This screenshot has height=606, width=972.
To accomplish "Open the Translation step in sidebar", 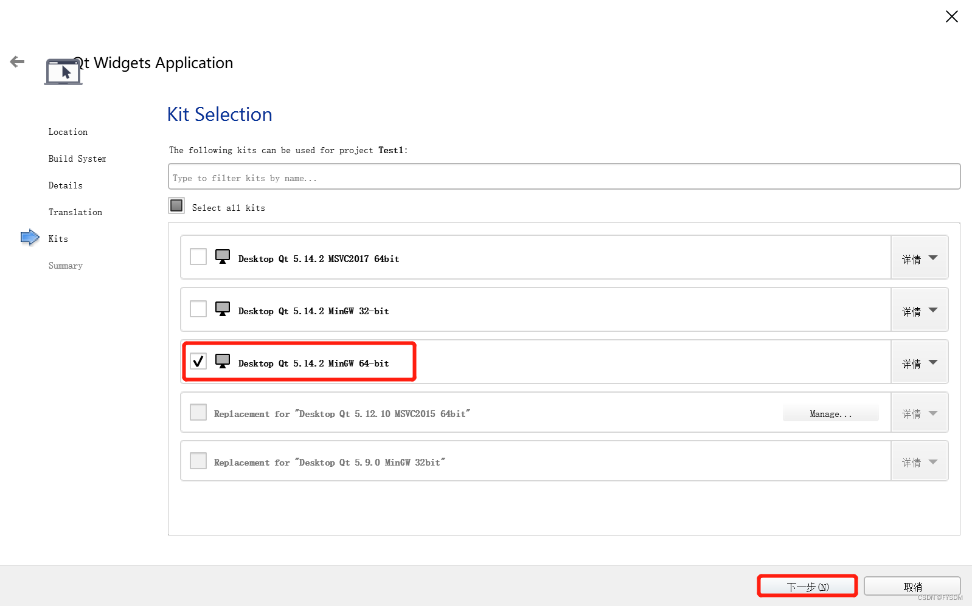I will click(75, 212).
